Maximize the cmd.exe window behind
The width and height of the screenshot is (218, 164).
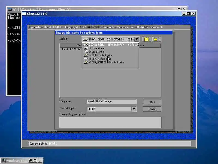tap(179, 9)
